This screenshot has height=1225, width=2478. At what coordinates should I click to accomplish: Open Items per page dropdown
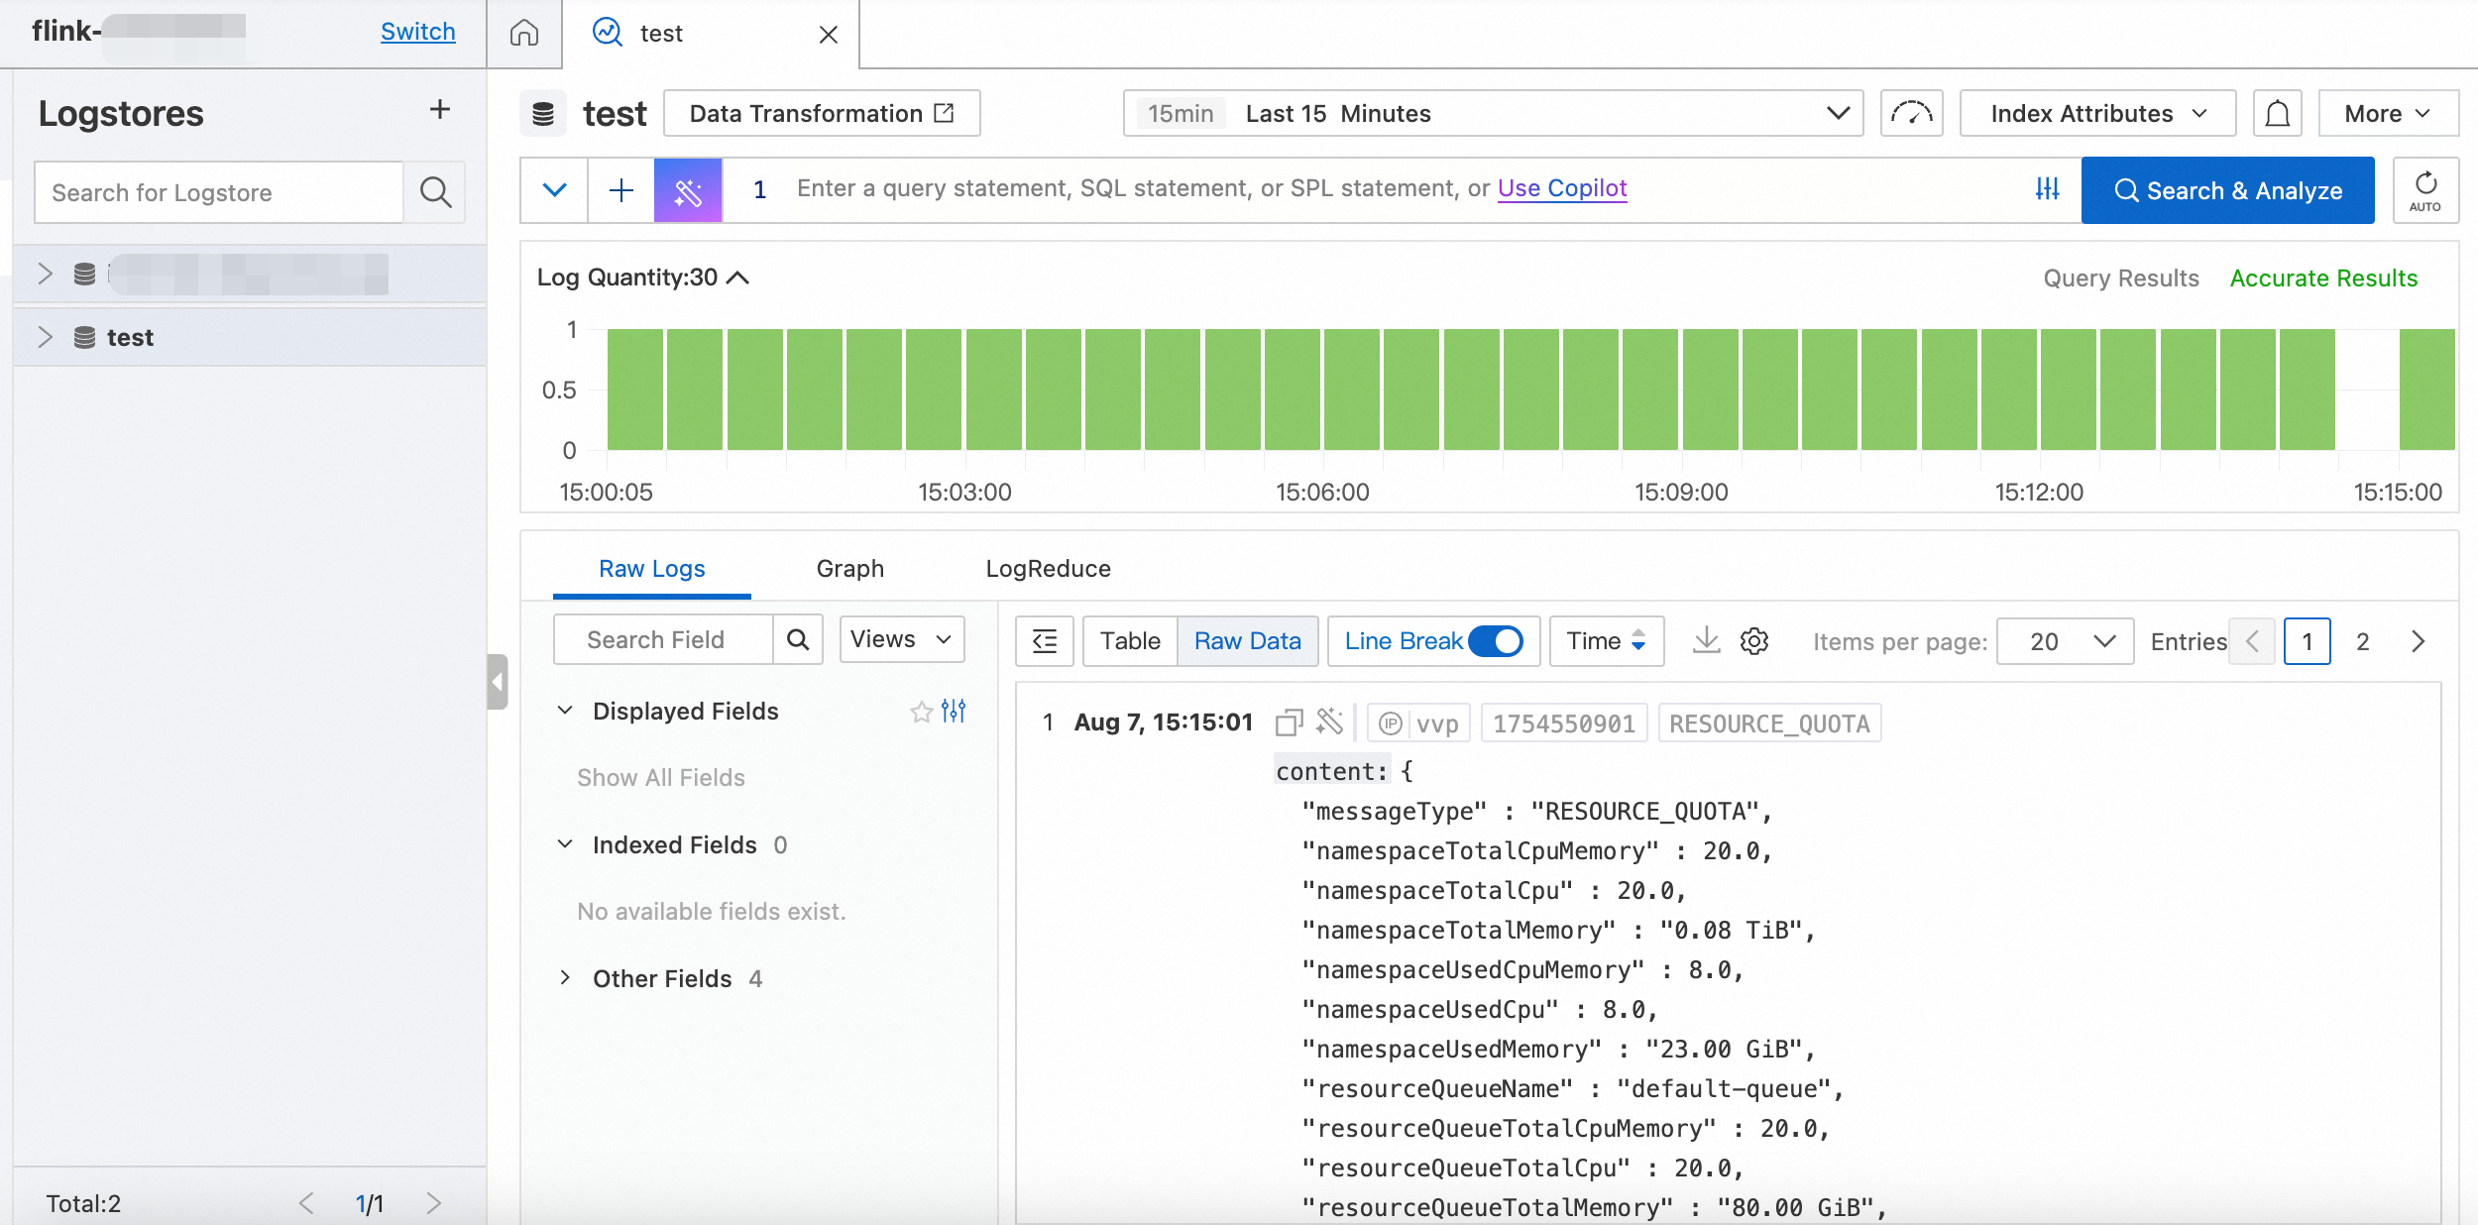[2064, 641]
